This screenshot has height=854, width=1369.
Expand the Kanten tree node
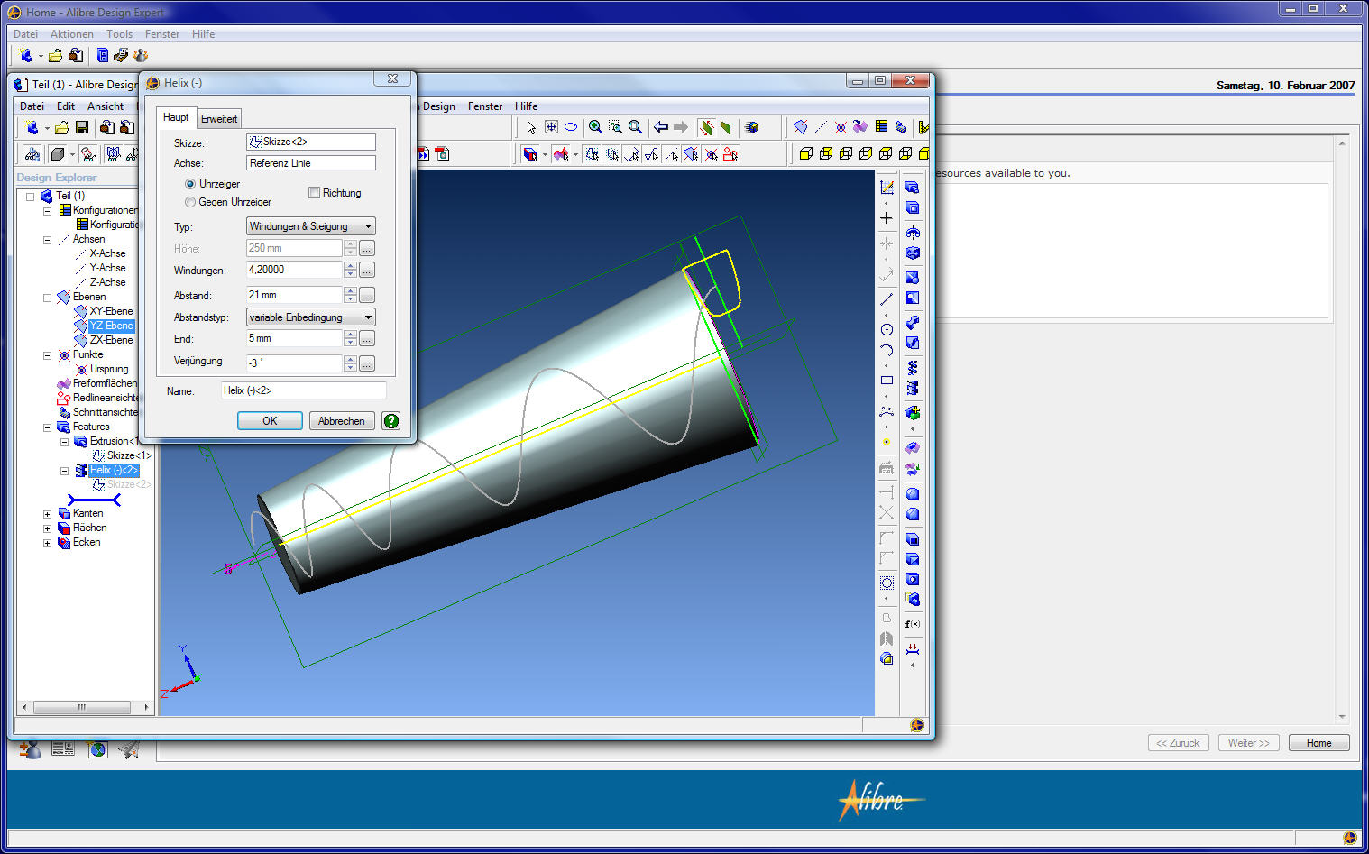tap(47, 514)
